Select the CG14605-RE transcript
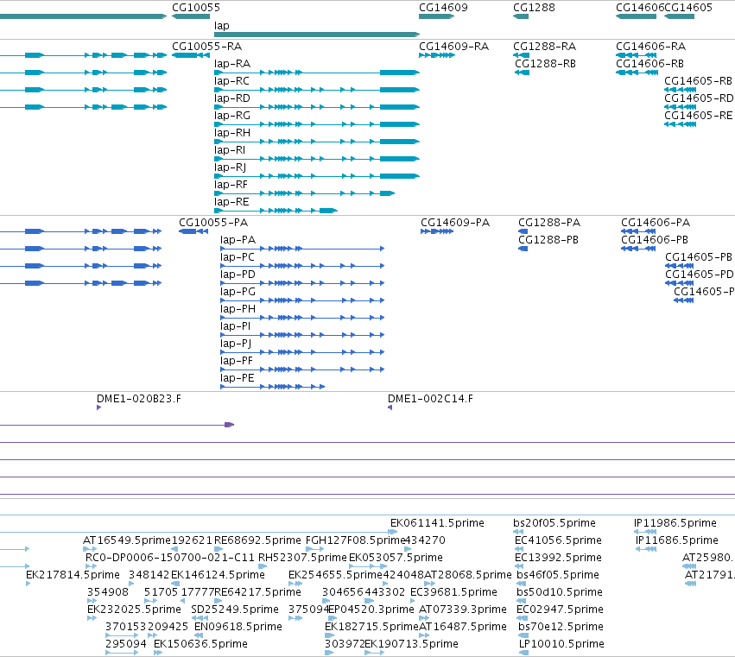This screenshot has width=735, height=657. coord(681,124)
